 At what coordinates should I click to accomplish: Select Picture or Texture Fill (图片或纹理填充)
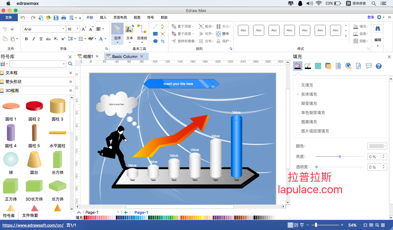tap(312, 131)
